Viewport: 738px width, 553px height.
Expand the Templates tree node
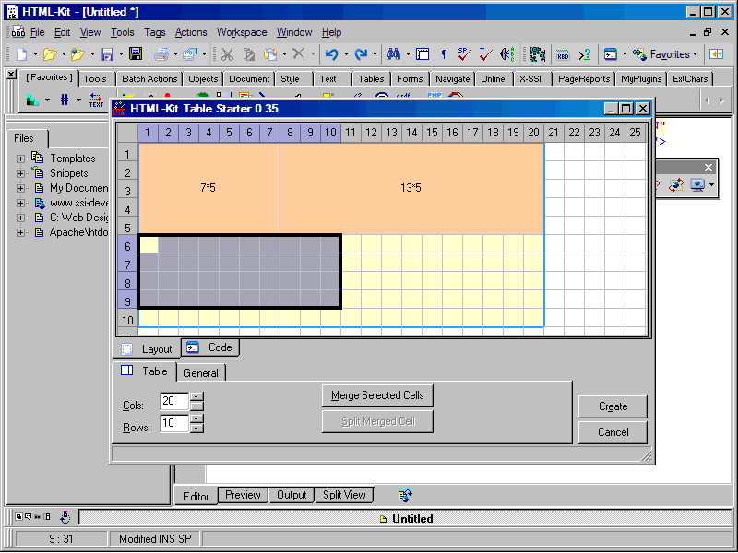tap(20, 159)
